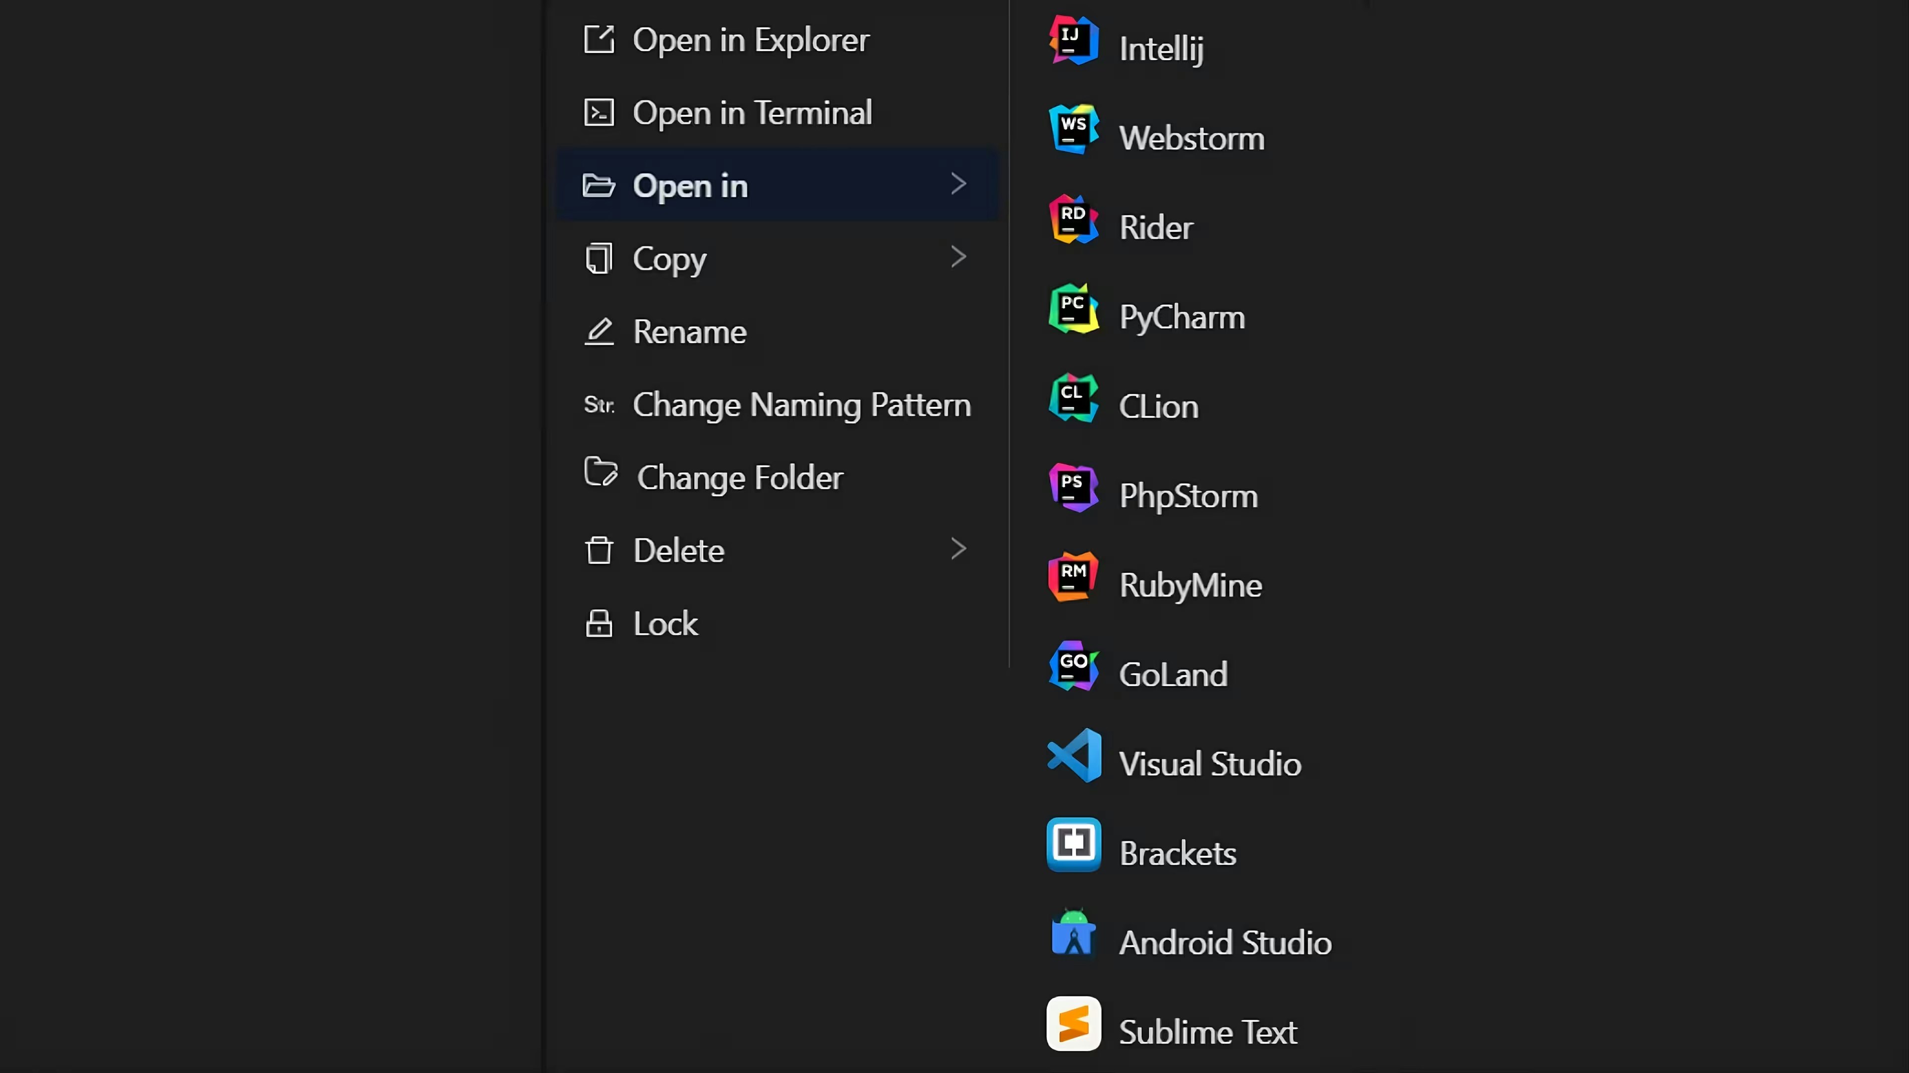Click the copy pages icon

tap(599, 258)
